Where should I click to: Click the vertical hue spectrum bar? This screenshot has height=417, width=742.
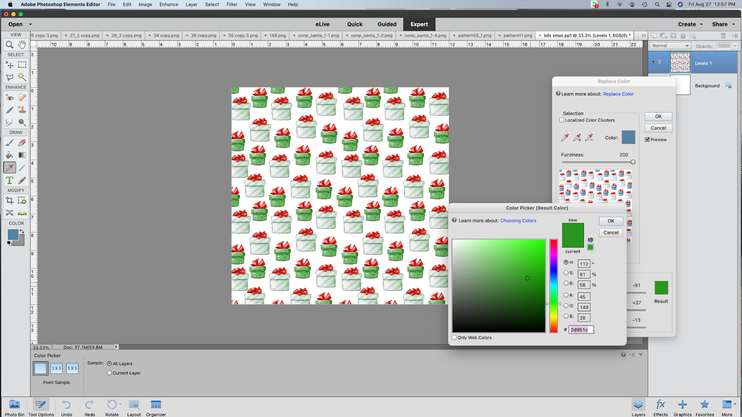tap(554, 286)
